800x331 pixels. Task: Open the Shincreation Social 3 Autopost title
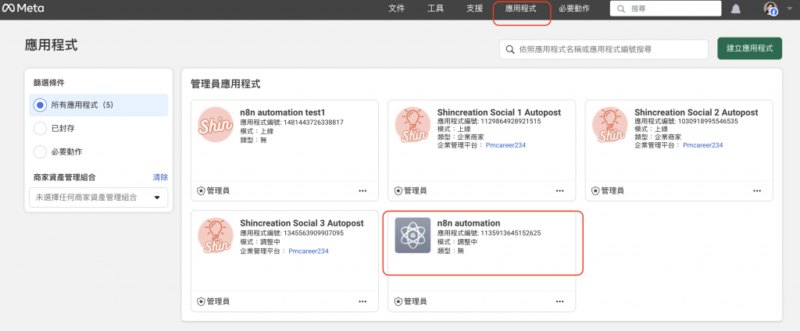302,222
